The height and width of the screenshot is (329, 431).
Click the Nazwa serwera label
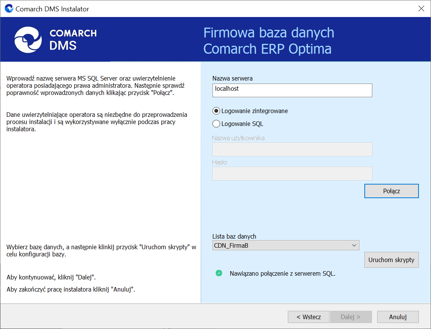click(232, 78)
